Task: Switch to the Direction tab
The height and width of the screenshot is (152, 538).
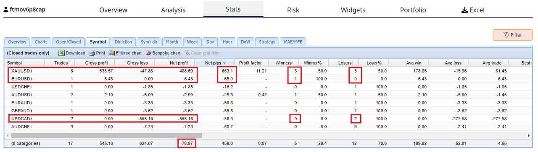Action: [x=124, y=42]
